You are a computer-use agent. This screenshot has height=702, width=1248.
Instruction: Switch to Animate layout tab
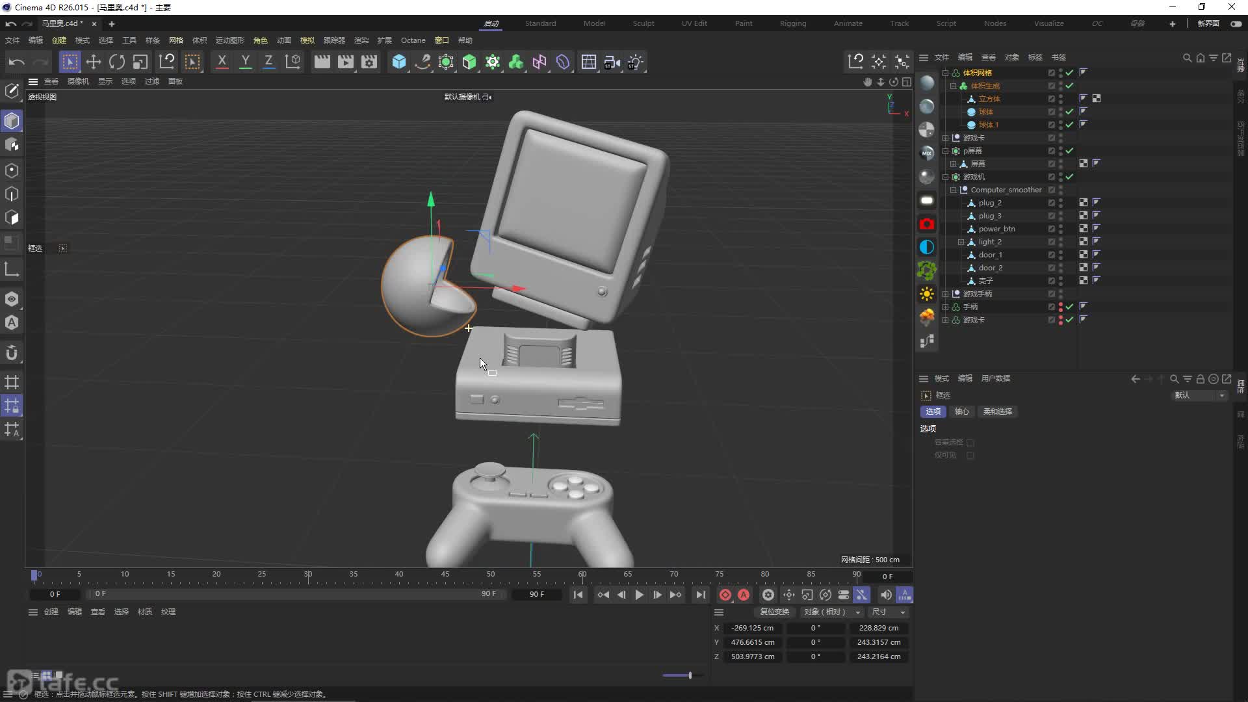(x=848, y=23)
